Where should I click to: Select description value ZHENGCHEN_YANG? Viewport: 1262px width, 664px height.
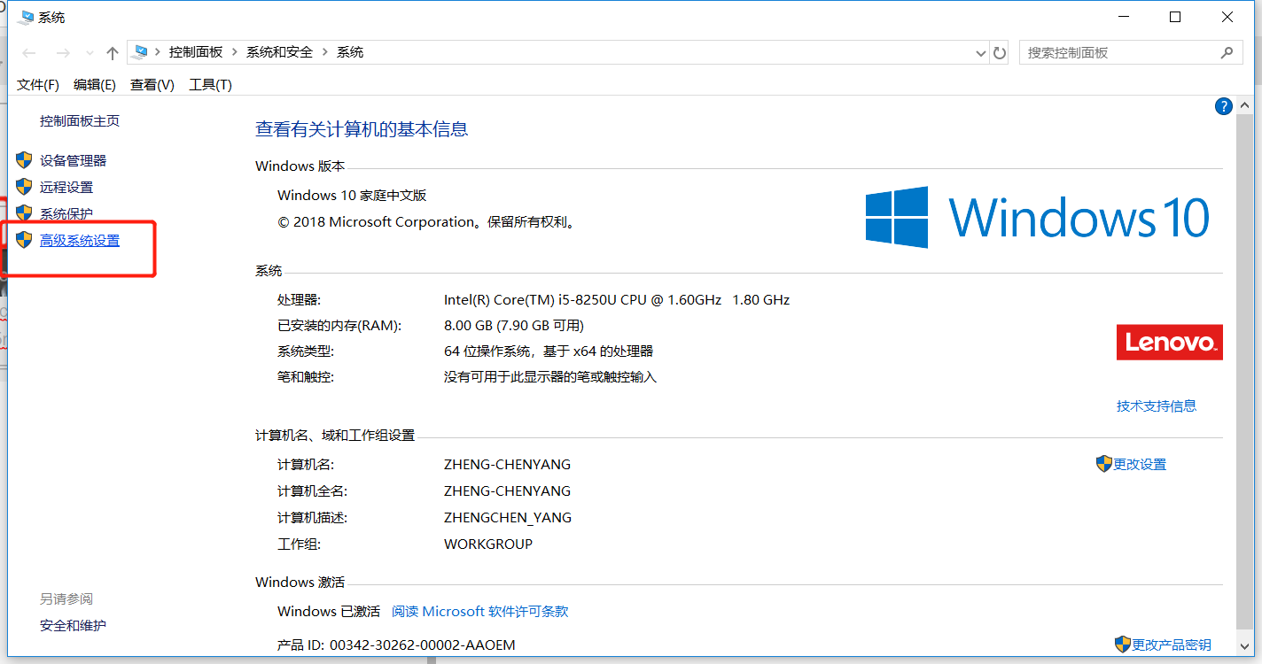(x=508, y=518)
